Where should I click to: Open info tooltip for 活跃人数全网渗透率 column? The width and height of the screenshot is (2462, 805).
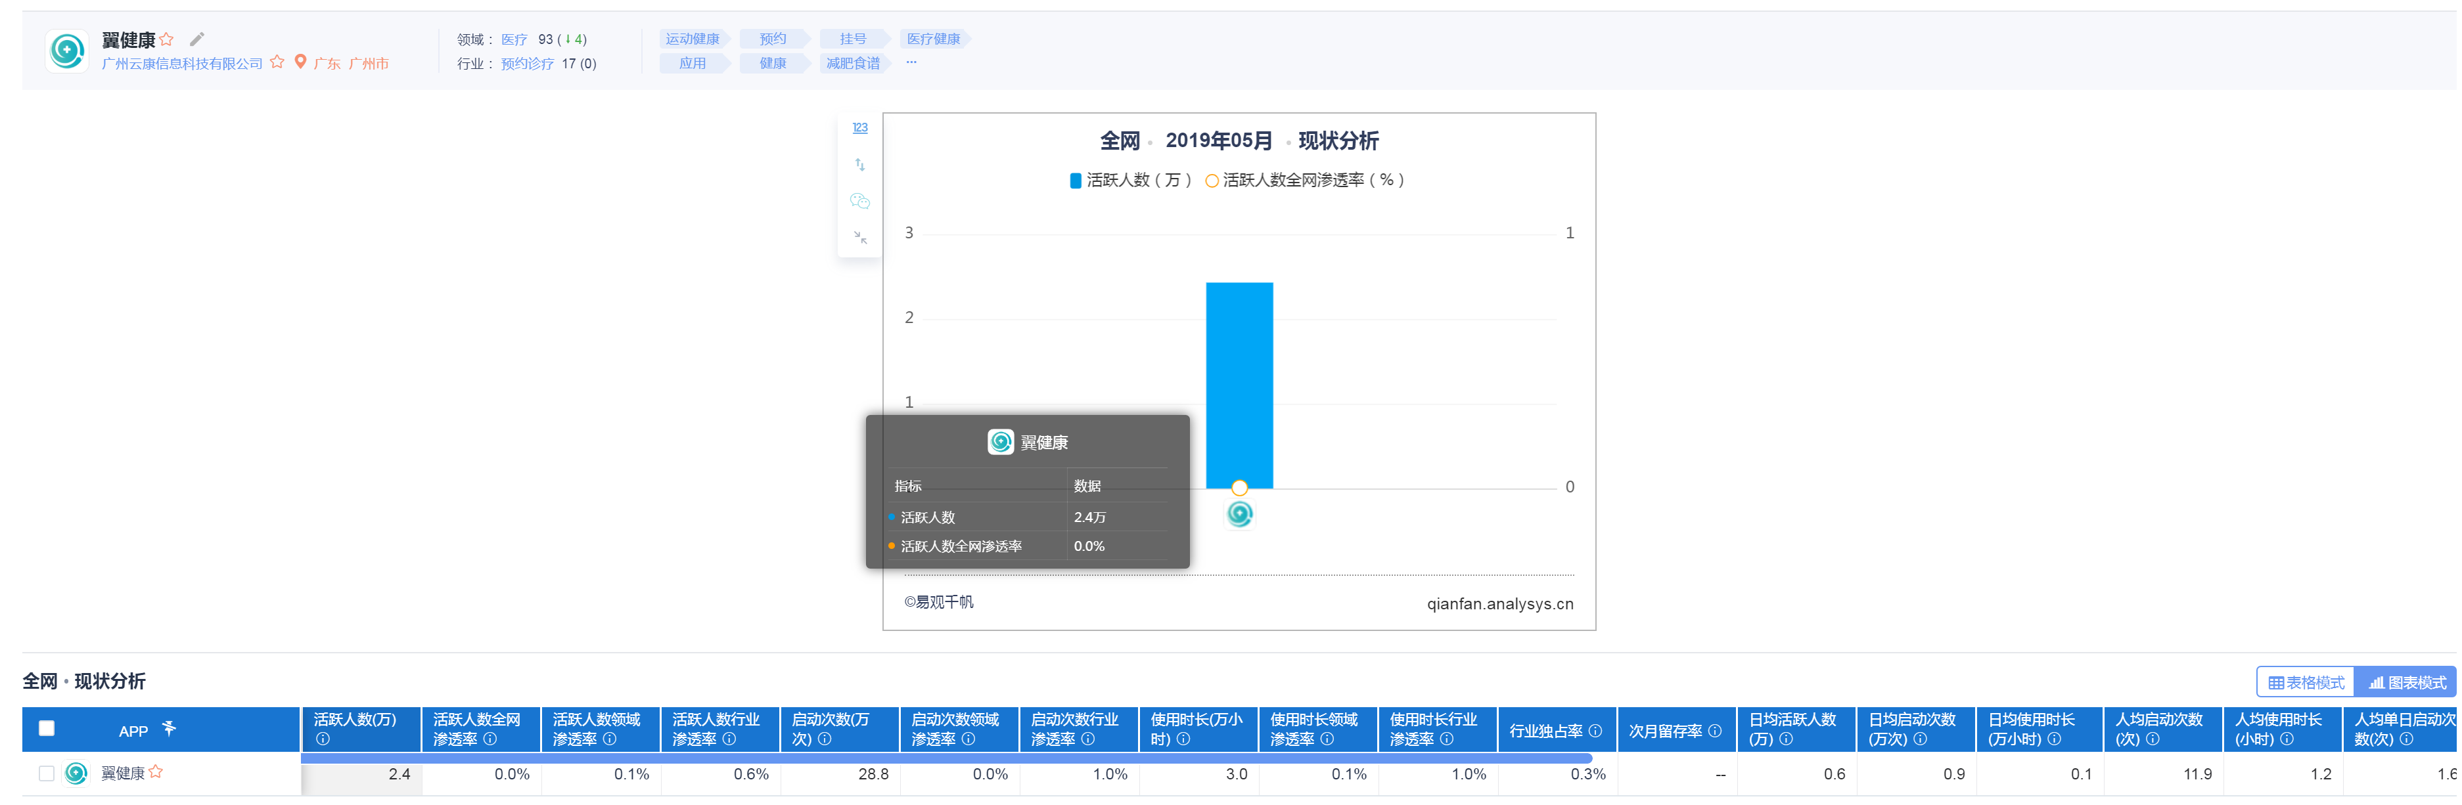[490, 739]
